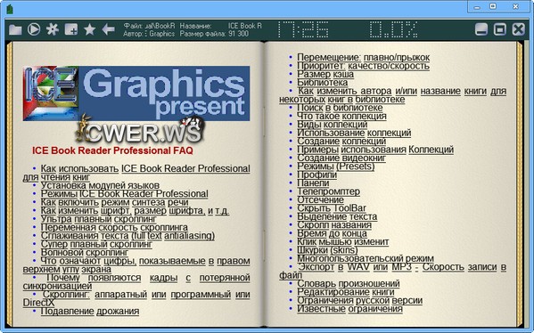Follow link Сглаживания текста (full text antialiasing)
The image size is (534, 333).
127,236
